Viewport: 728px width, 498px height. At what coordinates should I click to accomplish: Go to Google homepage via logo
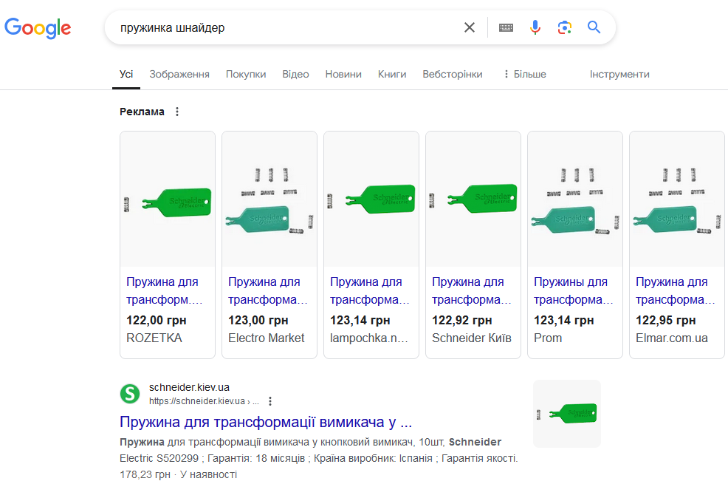point(38,28)
